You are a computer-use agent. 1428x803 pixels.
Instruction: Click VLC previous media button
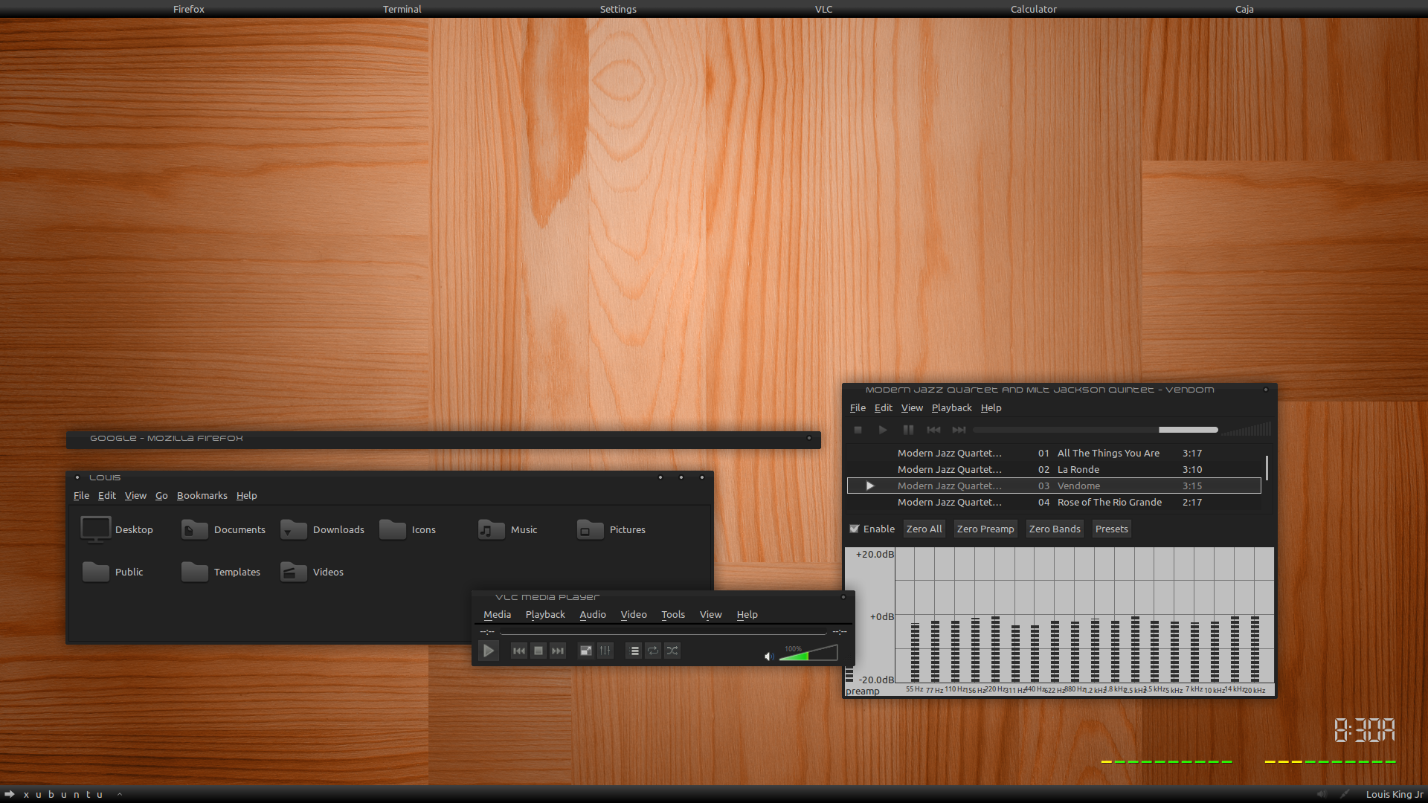(x=519, y=651)
